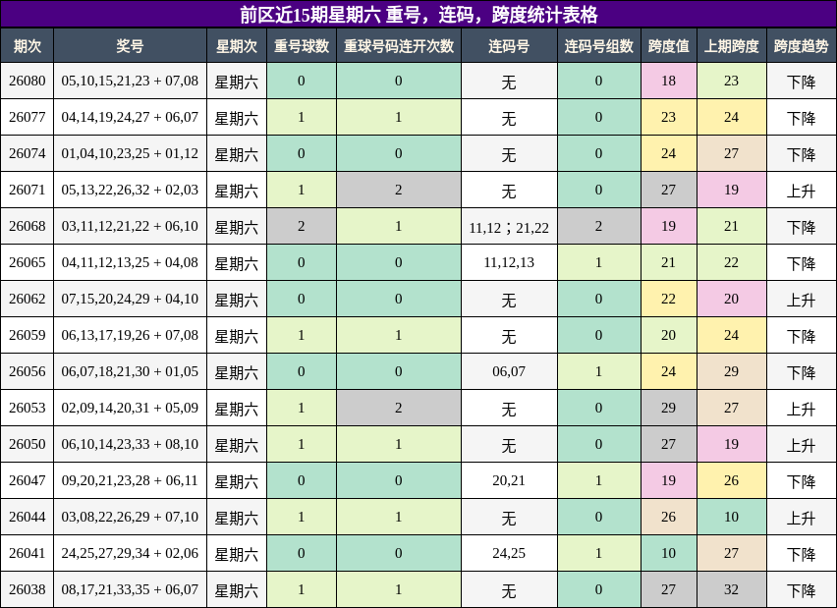Select the numbers 03,11,12,21,22 + 06,10

(x=130, y=226)
